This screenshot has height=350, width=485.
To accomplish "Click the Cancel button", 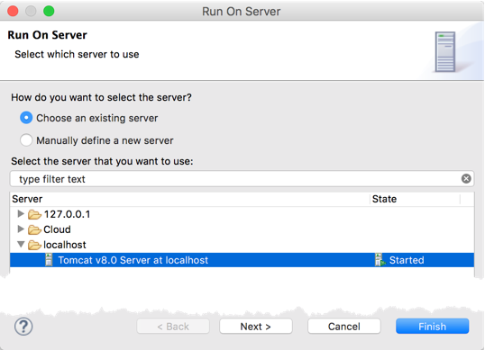I will 344,327.
